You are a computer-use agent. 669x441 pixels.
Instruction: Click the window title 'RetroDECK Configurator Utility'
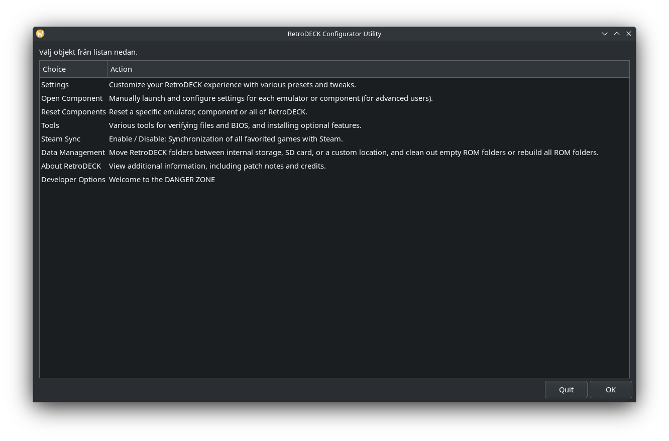334,34
